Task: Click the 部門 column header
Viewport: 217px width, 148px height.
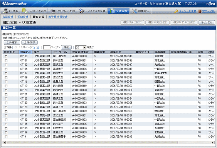Action: [x=42, y=52]
